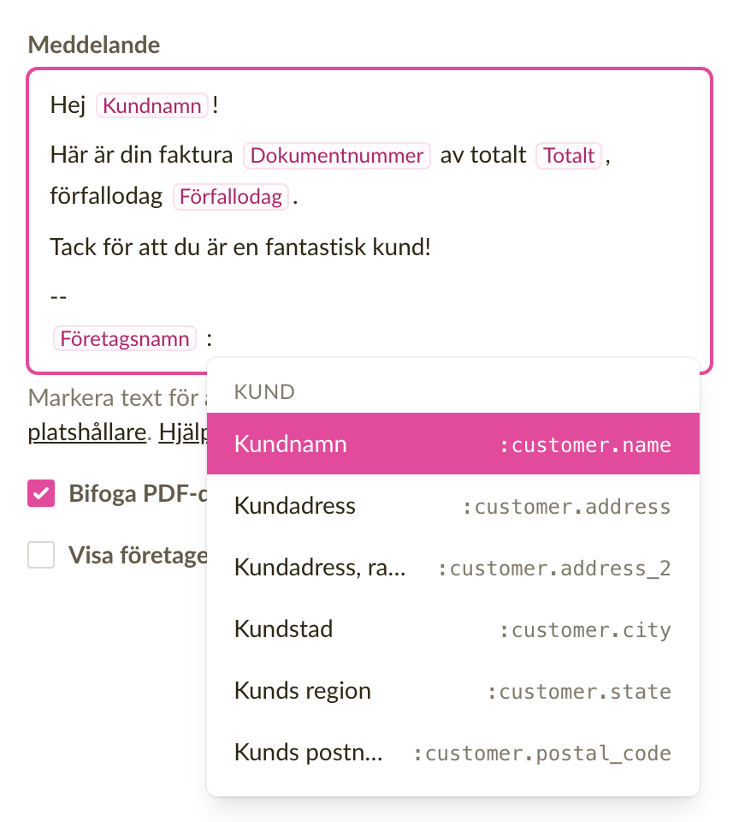Image resolution: width=739 pixels, height=822 pixels.
Task: Place cursor on the '--' signature line
Action: (x=59, y=296)
